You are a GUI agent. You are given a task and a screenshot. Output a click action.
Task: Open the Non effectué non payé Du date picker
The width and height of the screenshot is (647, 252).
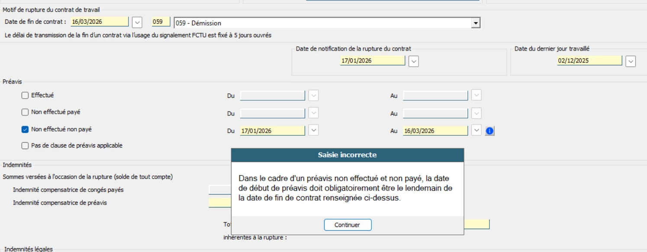click(x=314, y=130)
